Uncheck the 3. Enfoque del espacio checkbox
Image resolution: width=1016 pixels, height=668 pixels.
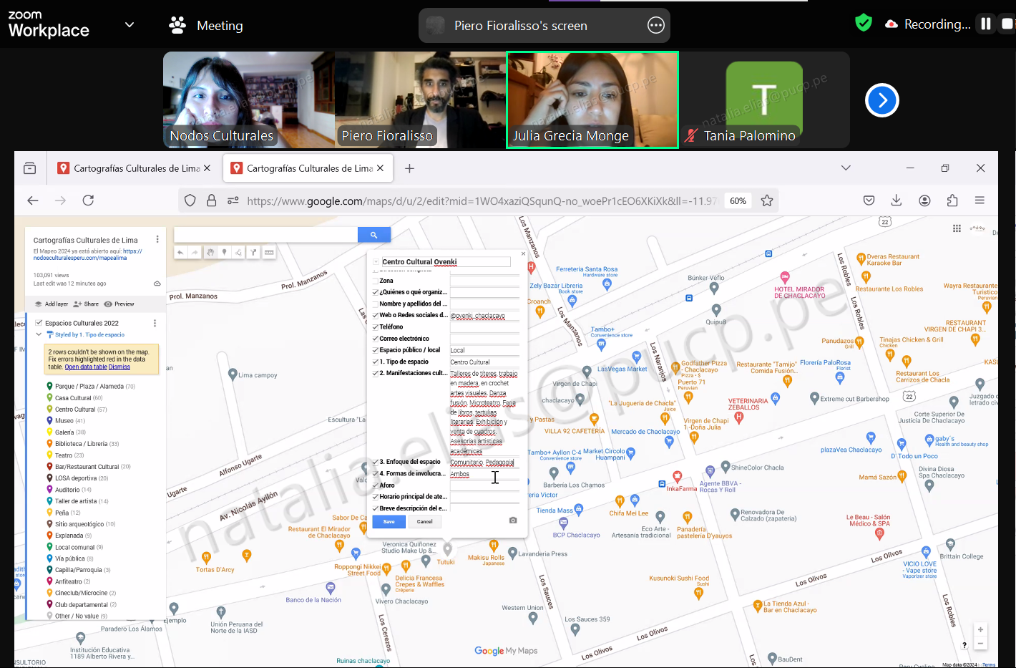pyautogui.click(x=375, y=462)
